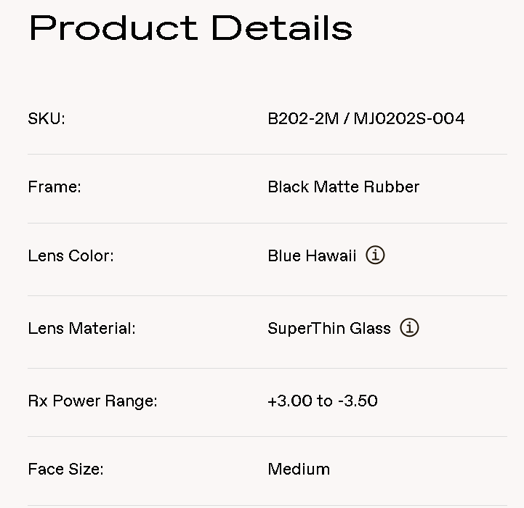Select the -3.50 power value
The image size is (524, 508).
pos(358,401)
